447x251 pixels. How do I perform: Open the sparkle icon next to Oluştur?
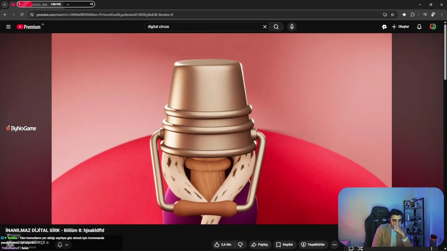pyautogui.click(x=384, y=27)
